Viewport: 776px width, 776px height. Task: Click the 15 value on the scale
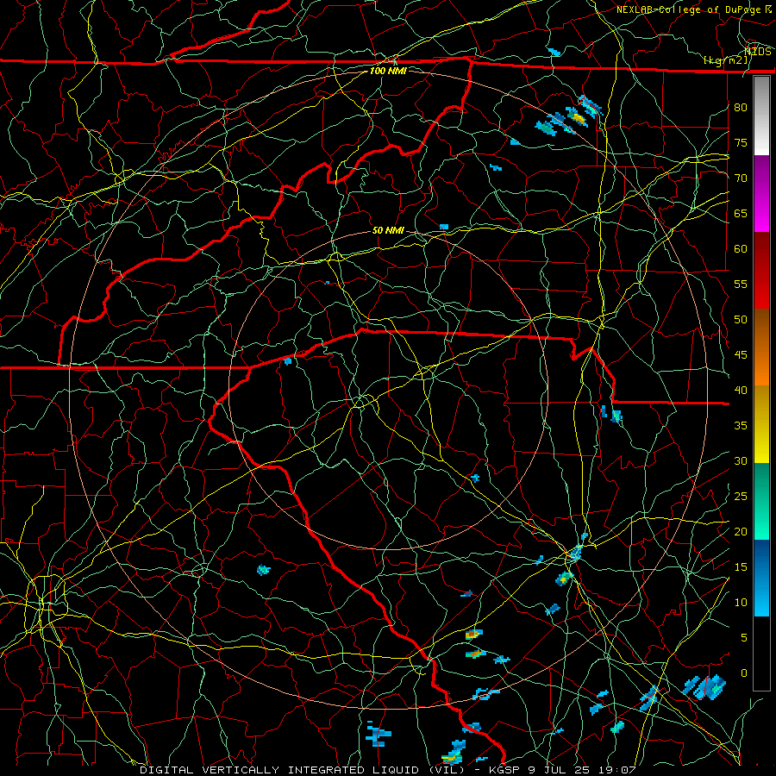click(x=741, y=567)
